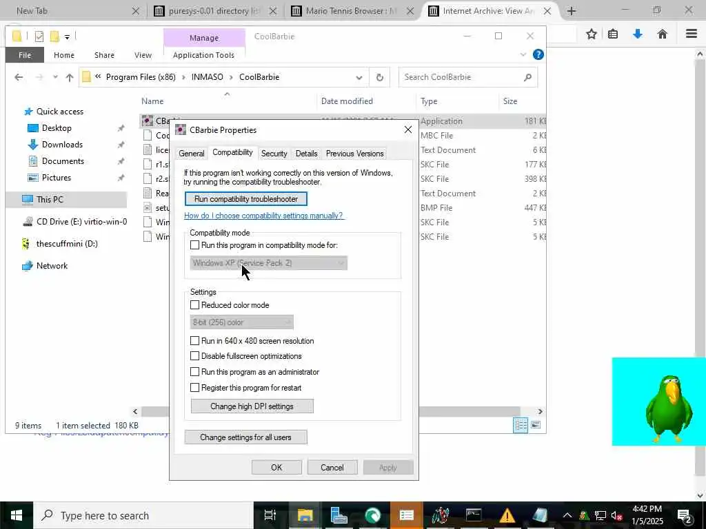
Task: Click the muted volume tray icon
Action: point(617,515)
